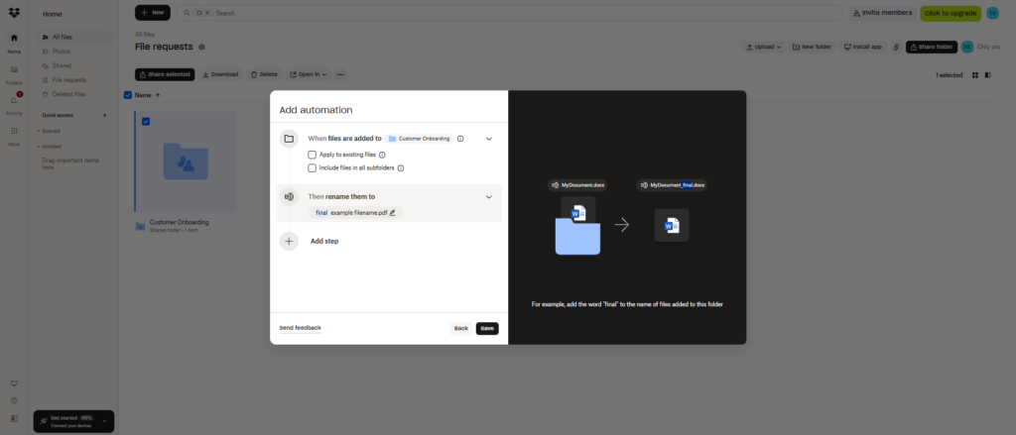
Task: Toggle the Name select-all checkbox
Action: (x=128, y=95)
